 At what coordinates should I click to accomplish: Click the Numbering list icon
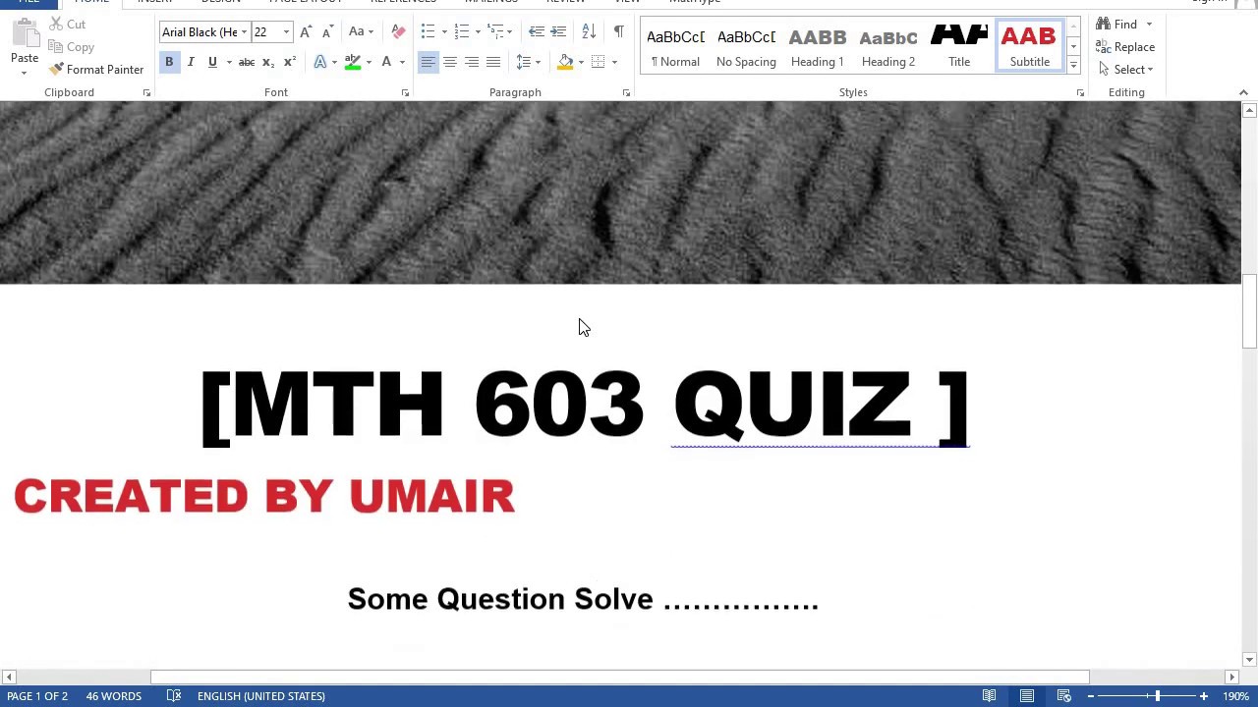(461, 32)
